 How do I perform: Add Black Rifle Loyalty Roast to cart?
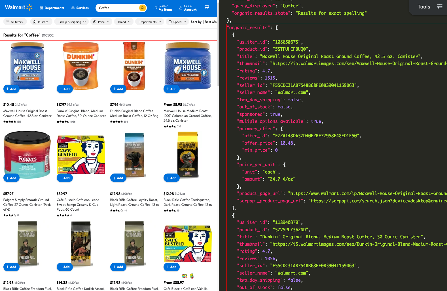point(118,178)
